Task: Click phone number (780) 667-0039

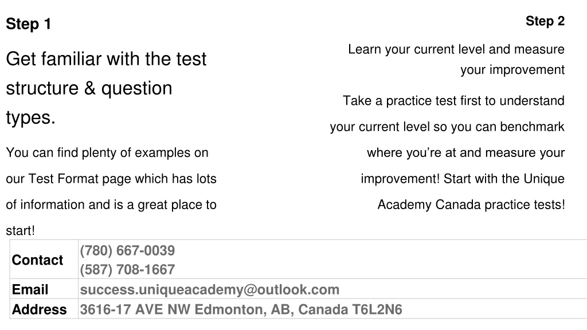Action: click(x=127, y=251)
